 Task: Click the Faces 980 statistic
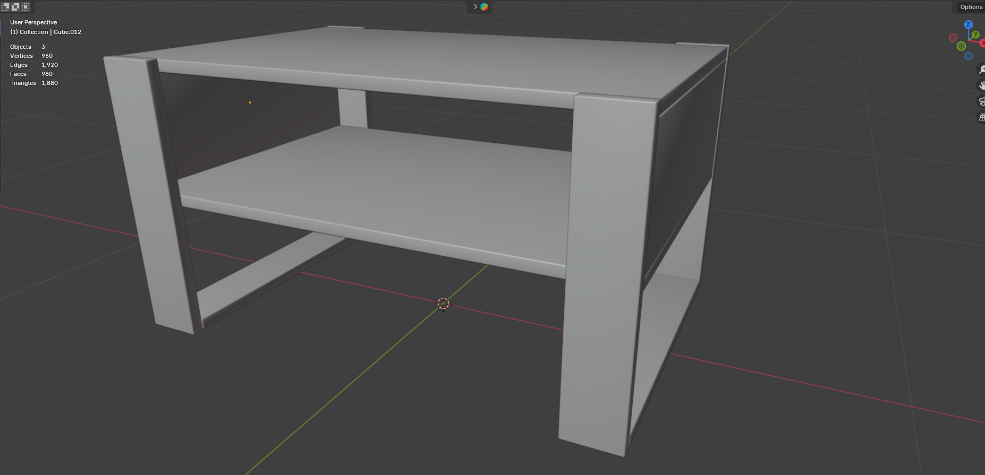click(x=31, y=74)
